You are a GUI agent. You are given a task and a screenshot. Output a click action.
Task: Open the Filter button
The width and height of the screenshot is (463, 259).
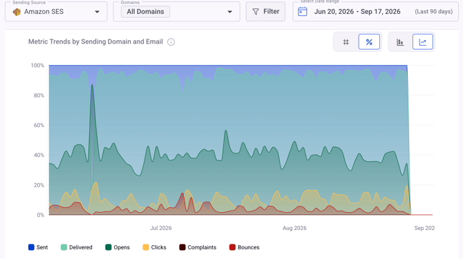265,12
